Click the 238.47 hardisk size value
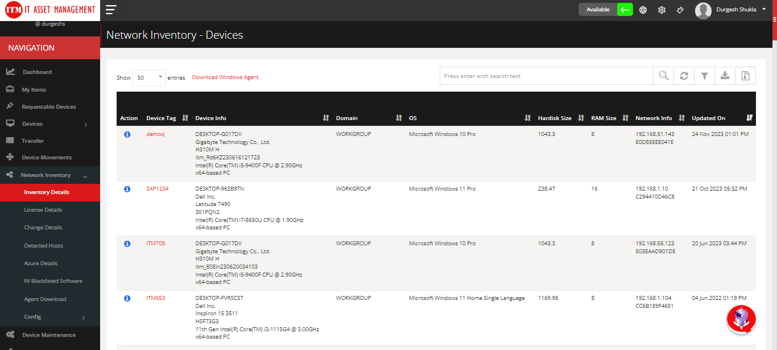This screenshot has height=350, width=777. click(547, 189)
